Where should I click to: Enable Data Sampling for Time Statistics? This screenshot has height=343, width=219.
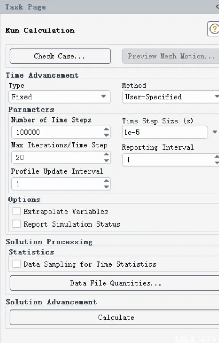16,264
